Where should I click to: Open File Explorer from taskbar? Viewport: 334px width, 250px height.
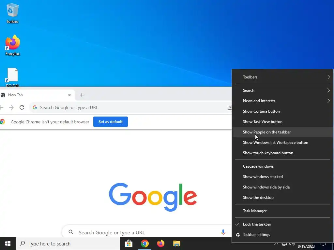coord(176,243)
